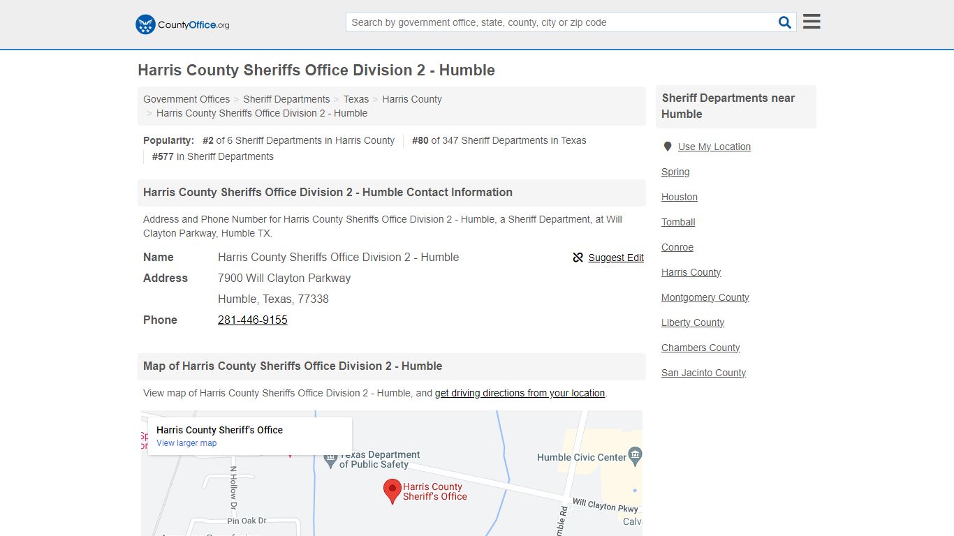This screenshot has width=954, height=536.
Task: Click the search magnifier icon
Action: tap(785, 22)
